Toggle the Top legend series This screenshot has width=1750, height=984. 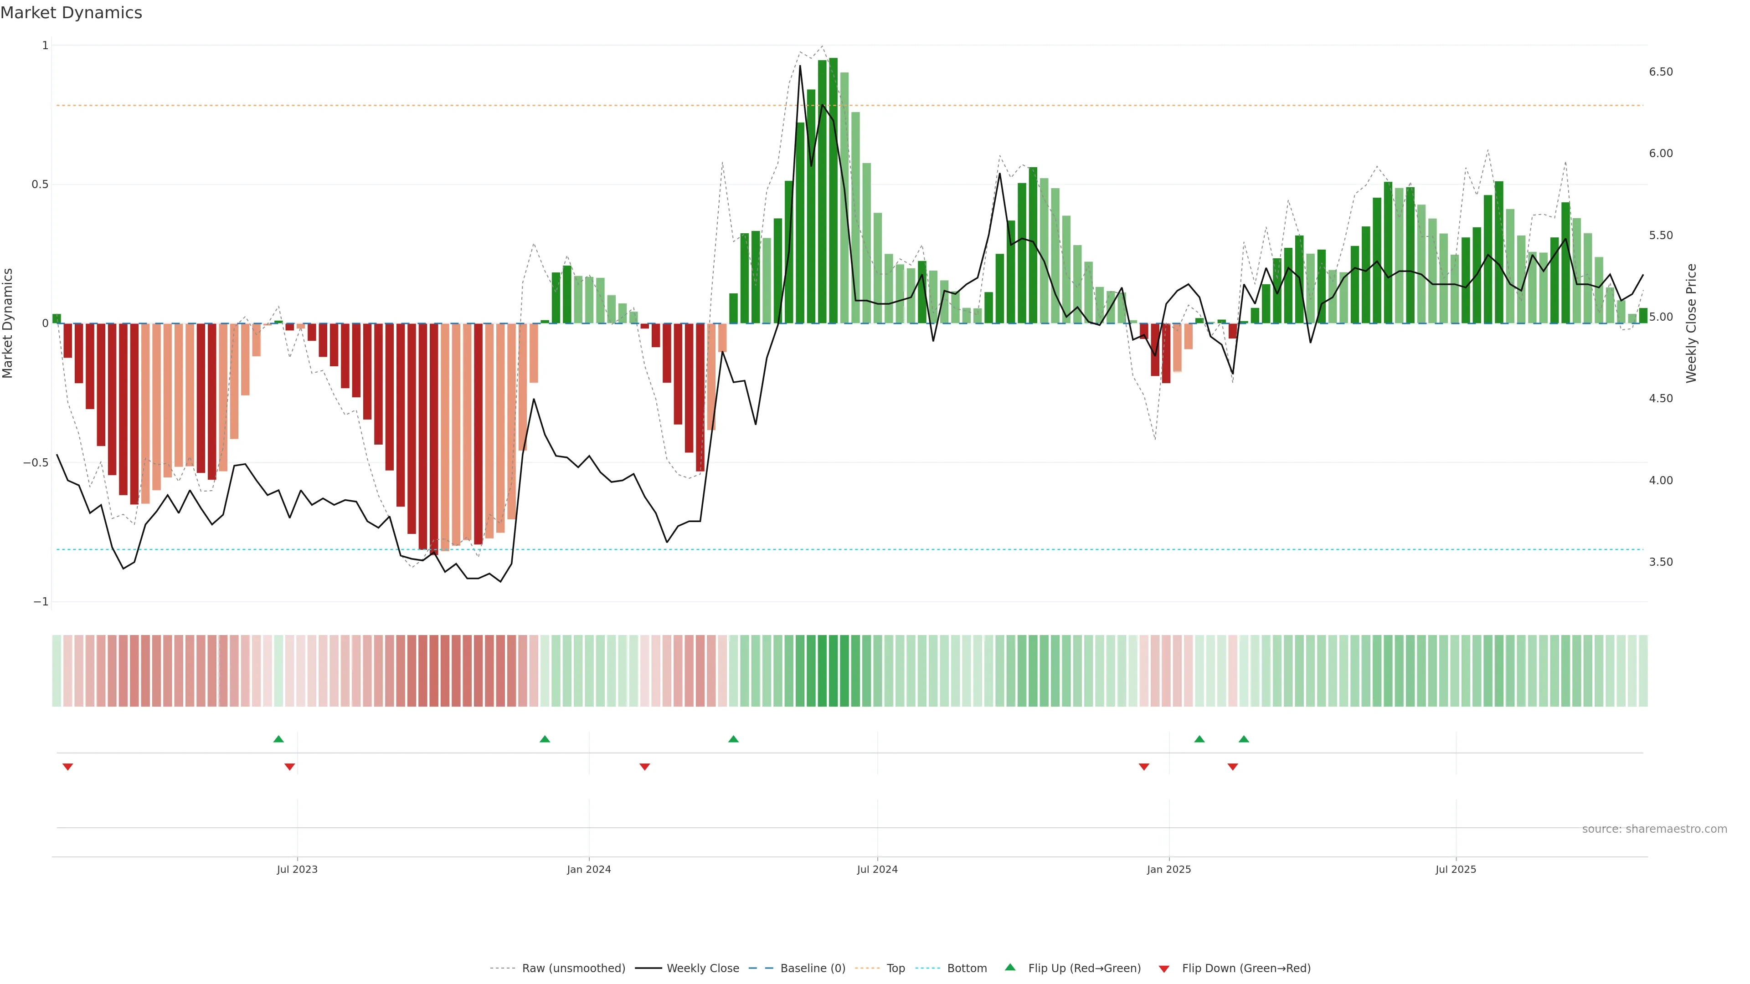pos(896,969)
